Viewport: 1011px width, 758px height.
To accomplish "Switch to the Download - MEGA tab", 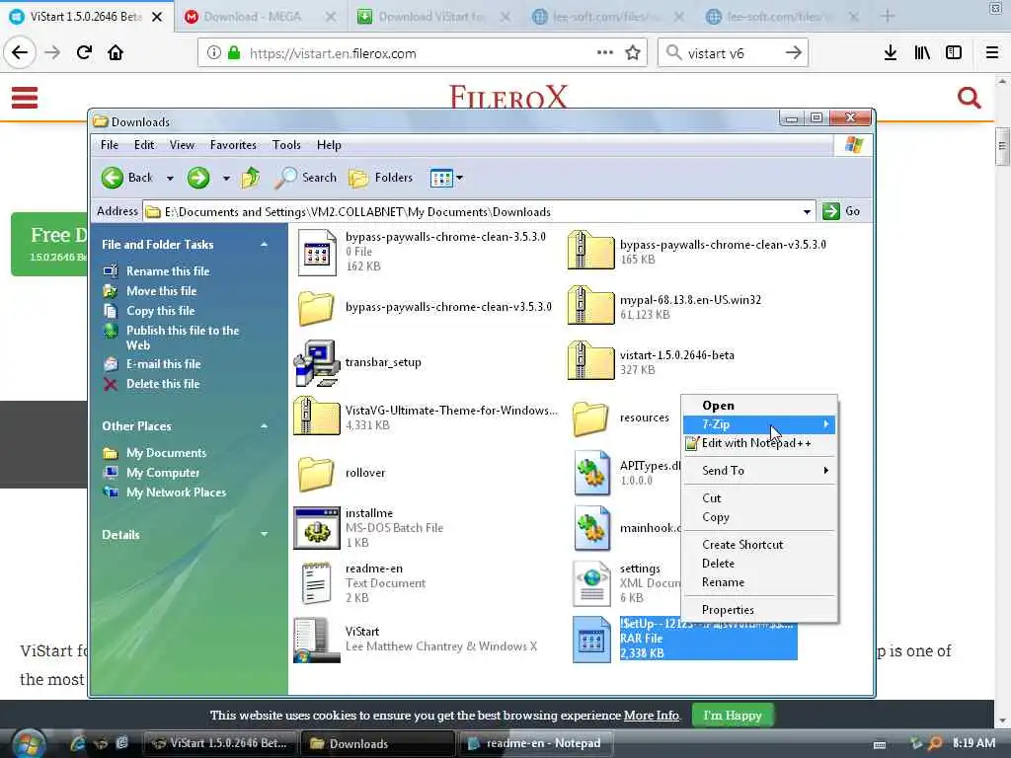I will (261, 17).
